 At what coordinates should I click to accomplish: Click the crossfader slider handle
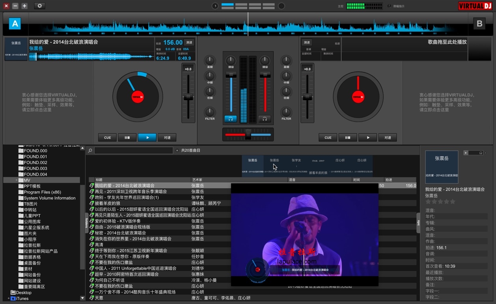[x=248, y=134]
